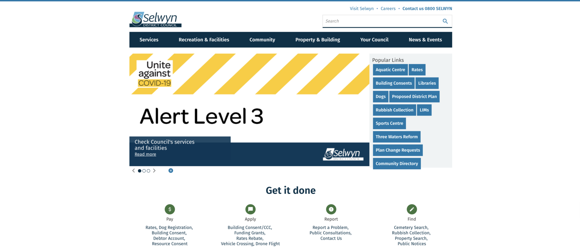Viewport: 580px width, 252px height.
Task: Open Plan Change Requests link
Action: coord(398,150)
